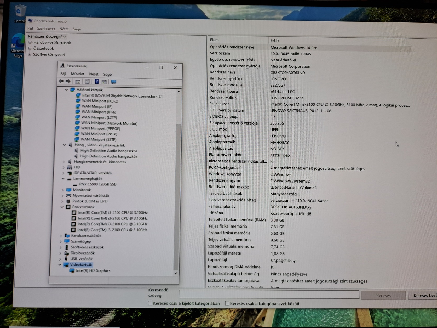Enable Keresés csak a kategórianevek között checkbox
437x328 pixels.
[x=227, y=303]
